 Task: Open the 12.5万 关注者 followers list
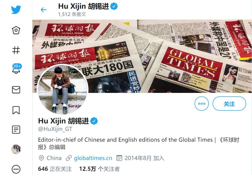pyautogui.click(x=99, y=169)
